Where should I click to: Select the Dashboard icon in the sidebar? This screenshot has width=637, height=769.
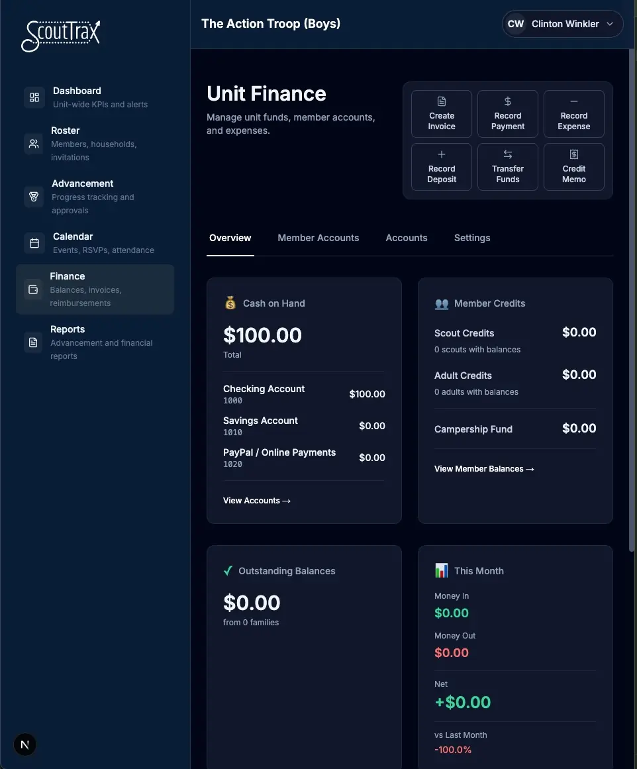[x=34, y=97]
